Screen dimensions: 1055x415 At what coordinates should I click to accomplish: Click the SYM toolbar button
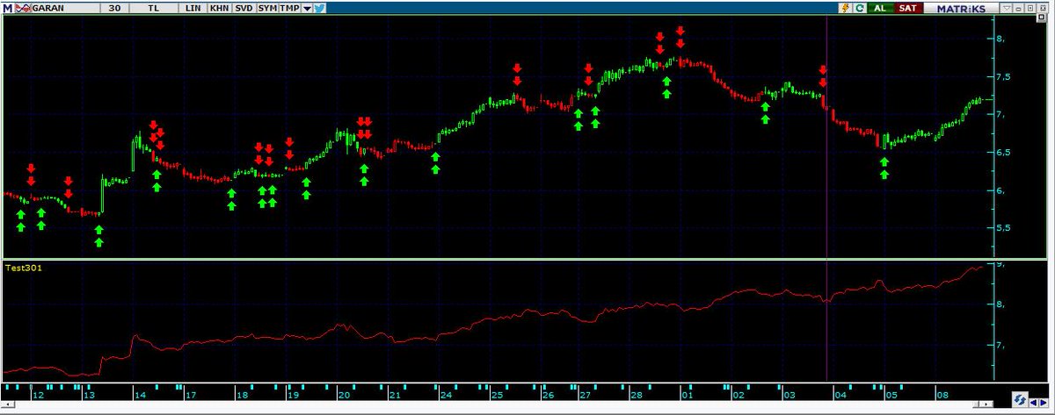pos(267,7)
